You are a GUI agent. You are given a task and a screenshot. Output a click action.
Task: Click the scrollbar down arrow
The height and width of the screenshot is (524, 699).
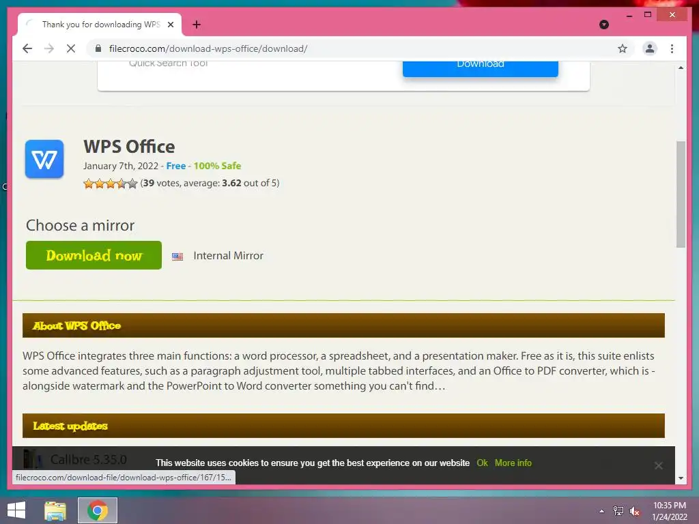point(681,478)
